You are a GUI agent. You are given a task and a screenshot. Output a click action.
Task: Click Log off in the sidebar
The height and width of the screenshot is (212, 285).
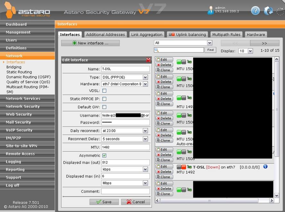pos(27,185)
